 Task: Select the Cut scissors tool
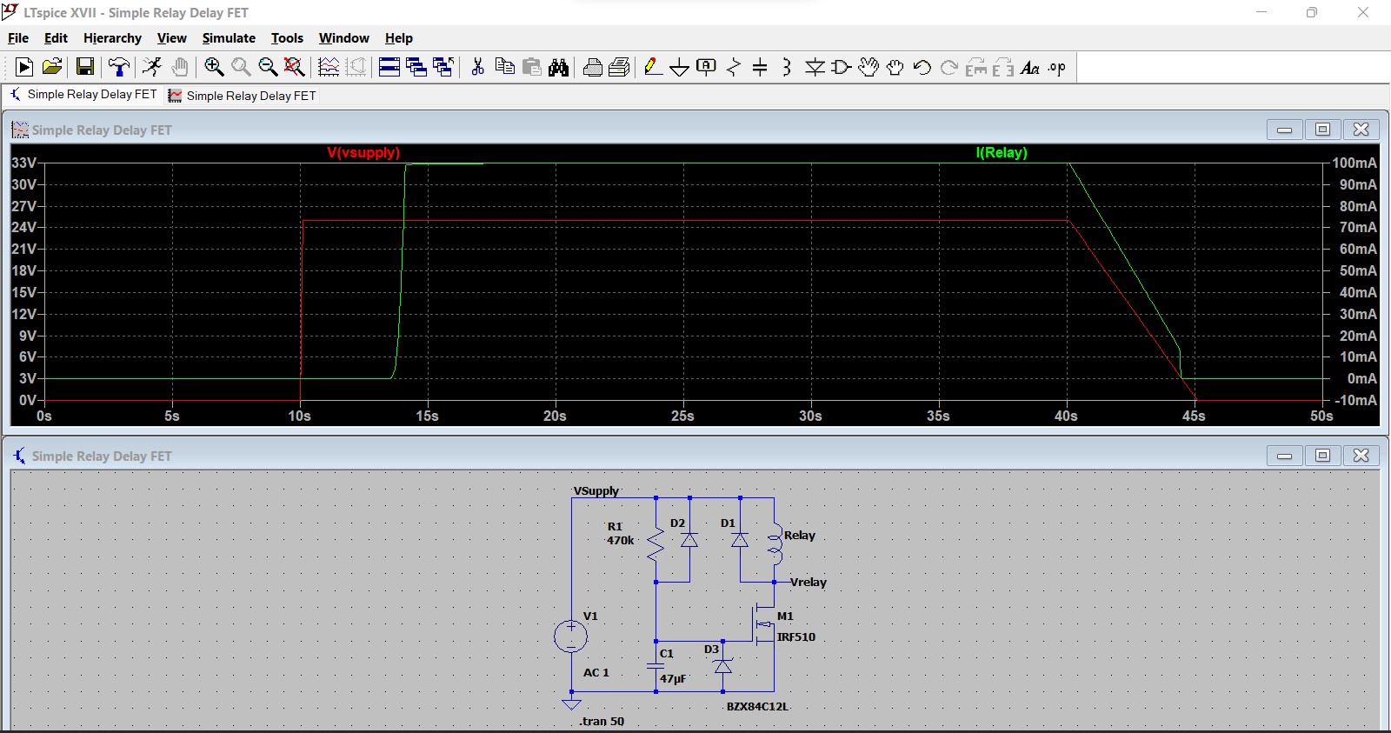(x=477, y=67)
